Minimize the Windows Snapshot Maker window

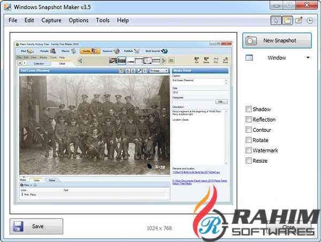pos(277,5)
